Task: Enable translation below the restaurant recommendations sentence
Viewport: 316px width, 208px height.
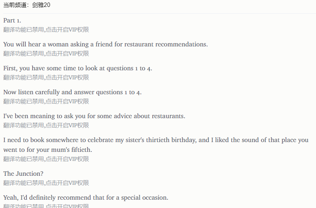Action: 46,54
